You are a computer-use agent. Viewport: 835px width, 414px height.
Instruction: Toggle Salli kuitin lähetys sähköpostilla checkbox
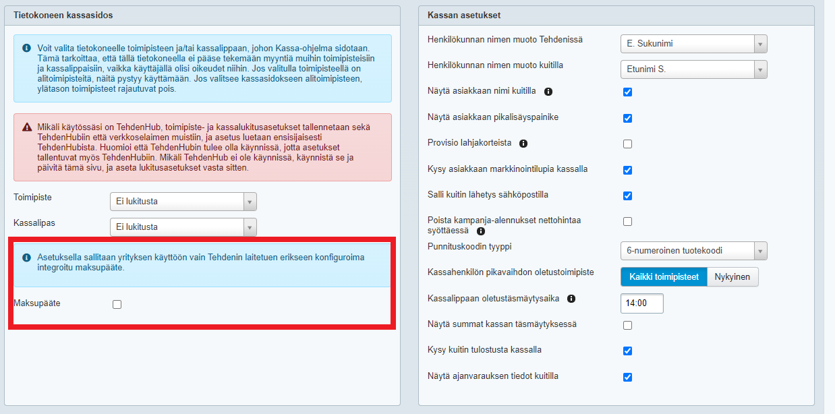point(627,196)
